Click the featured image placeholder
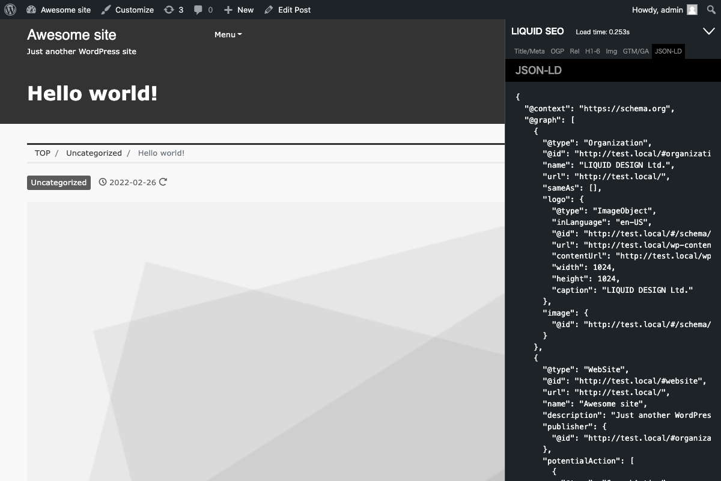This screenshot has height=481, width=721. (x=266, y=342)
